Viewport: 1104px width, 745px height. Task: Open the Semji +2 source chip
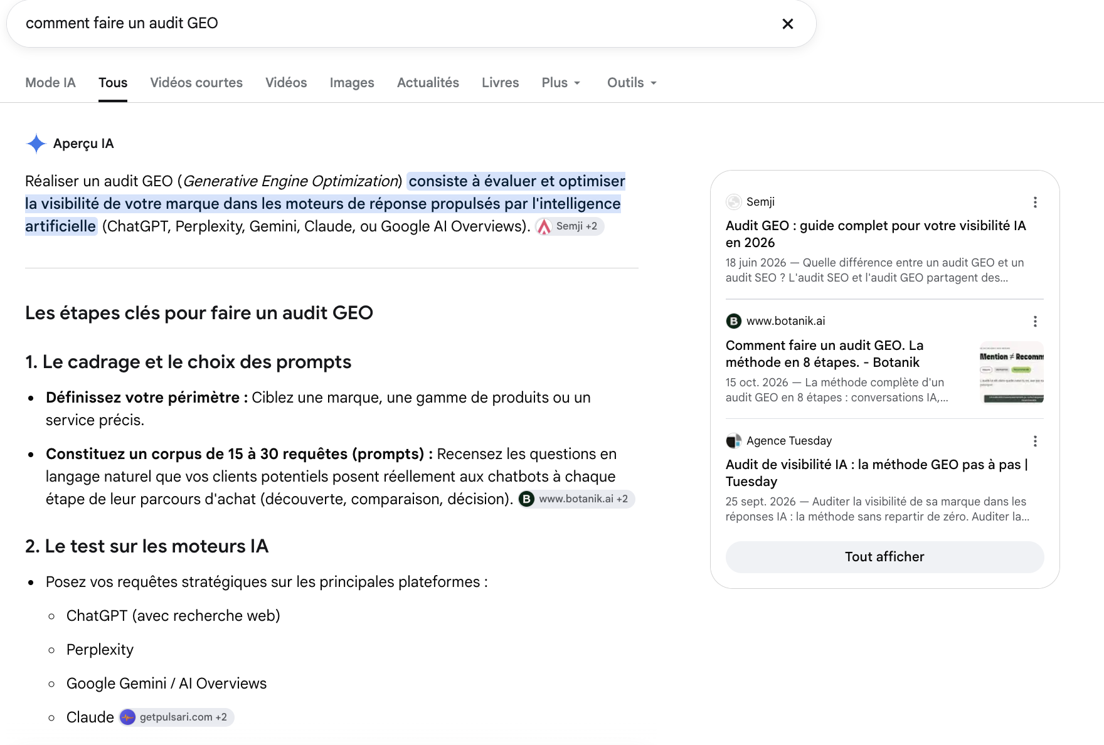click(570, 226)
